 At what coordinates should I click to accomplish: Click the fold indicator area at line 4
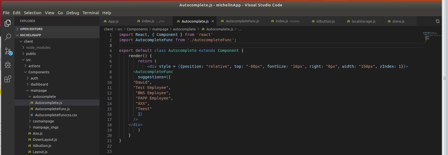click(115, 51)
